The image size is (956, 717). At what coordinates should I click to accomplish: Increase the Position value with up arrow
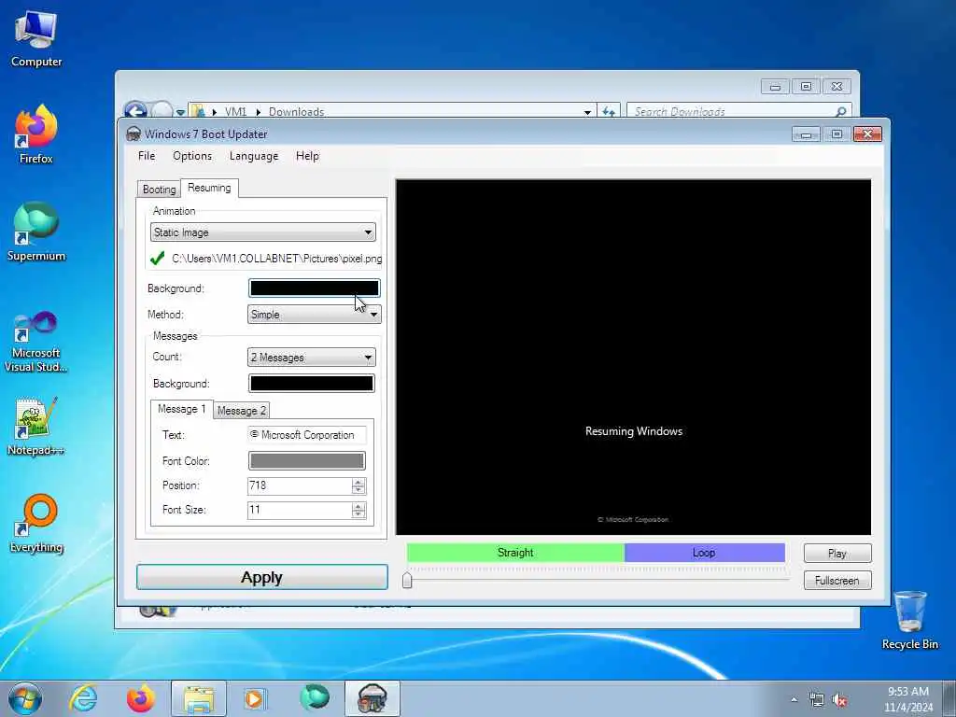pos(358,482)
